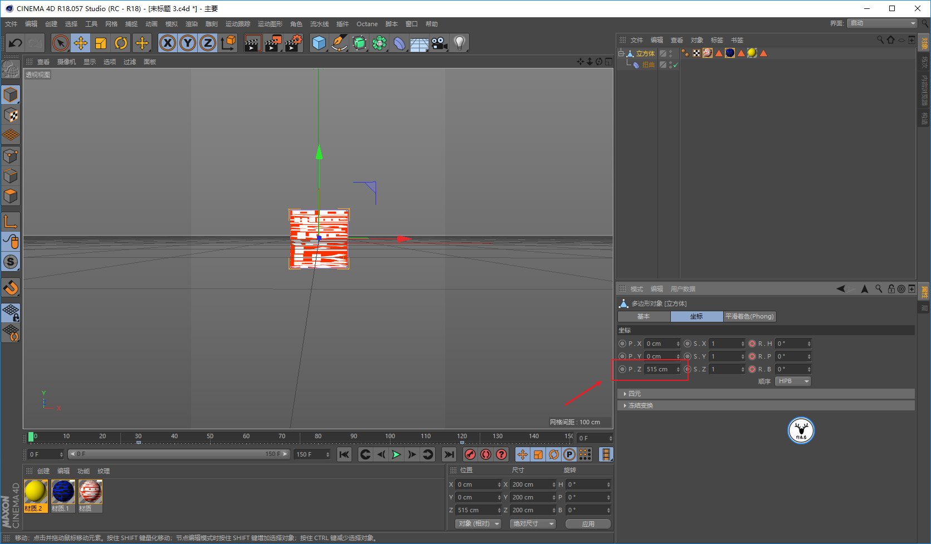Open the 对象 (相对) dropdown

[x=479, y=524]
